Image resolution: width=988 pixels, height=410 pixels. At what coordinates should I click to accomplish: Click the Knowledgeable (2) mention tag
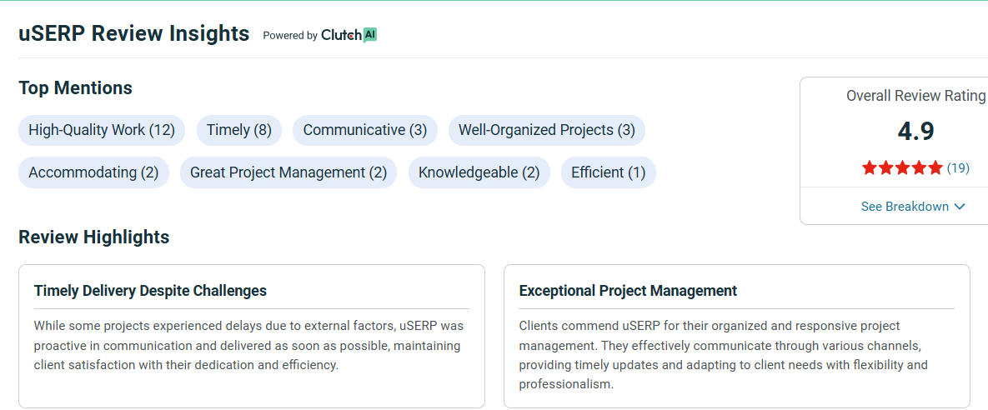click(x=479, y=172)
